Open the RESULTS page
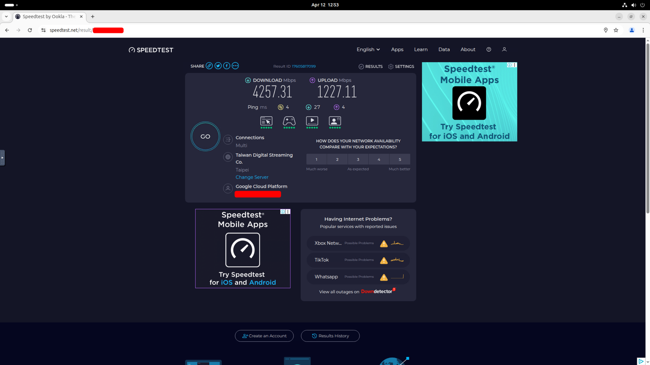This screenshot has height=365, width=650. [370, 67]
